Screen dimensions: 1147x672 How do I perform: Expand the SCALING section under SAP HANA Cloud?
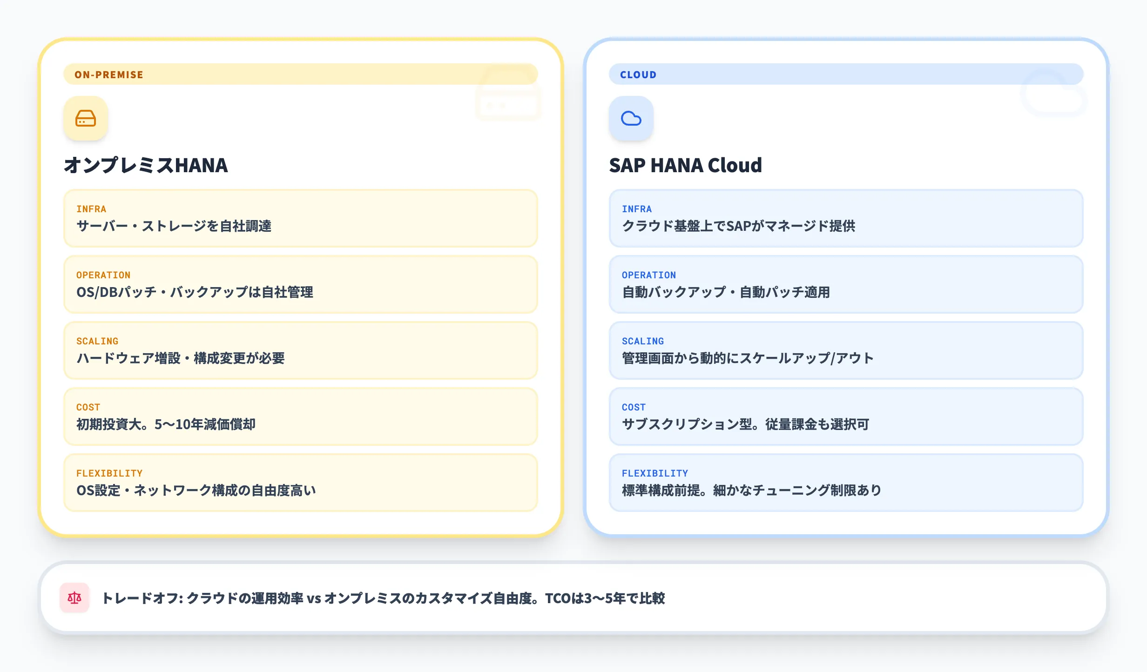point(845,350)
